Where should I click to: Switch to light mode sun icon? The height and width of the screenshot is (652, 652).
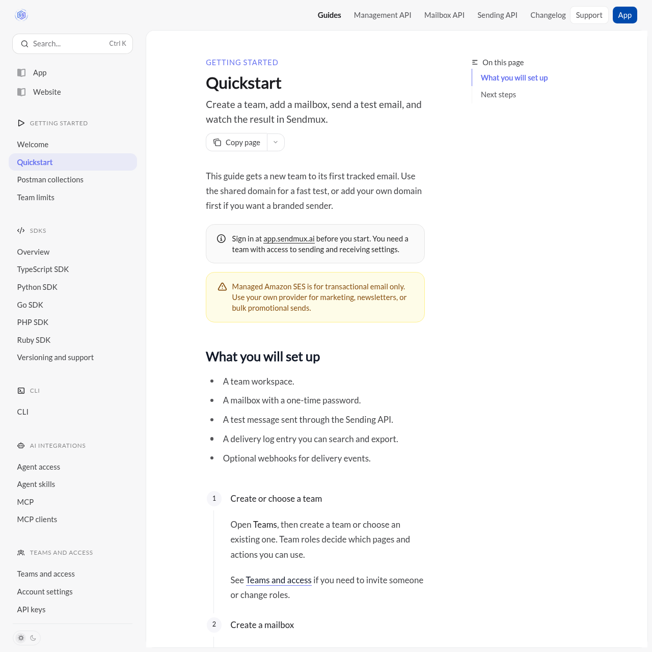pyautogui.click(x=21, y=638)
